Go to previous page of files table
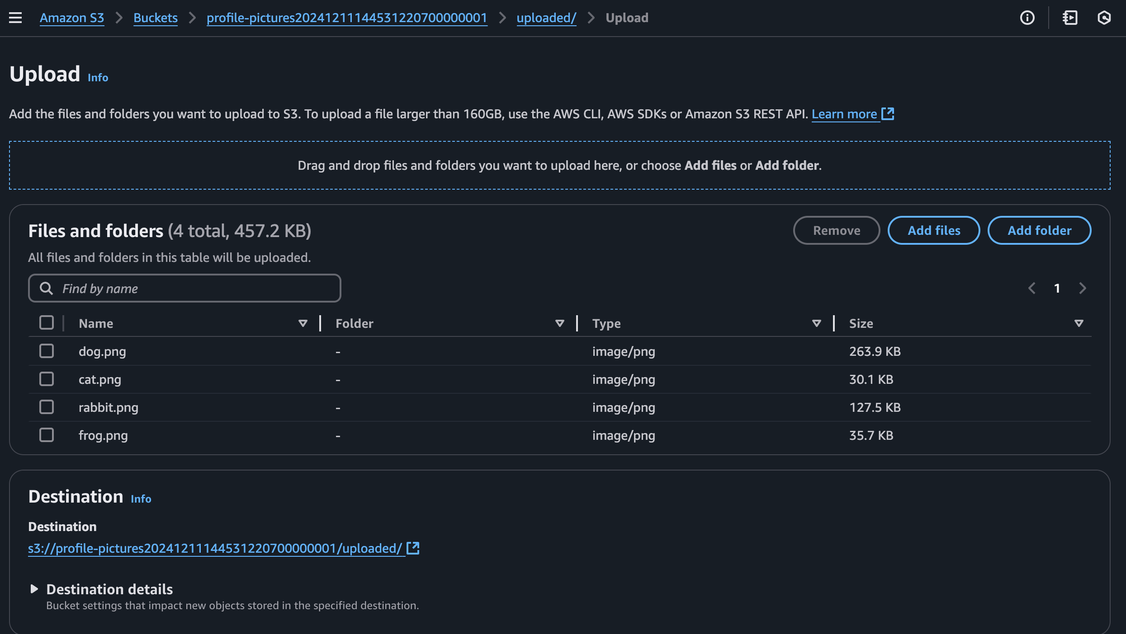 click(1032, 288)
